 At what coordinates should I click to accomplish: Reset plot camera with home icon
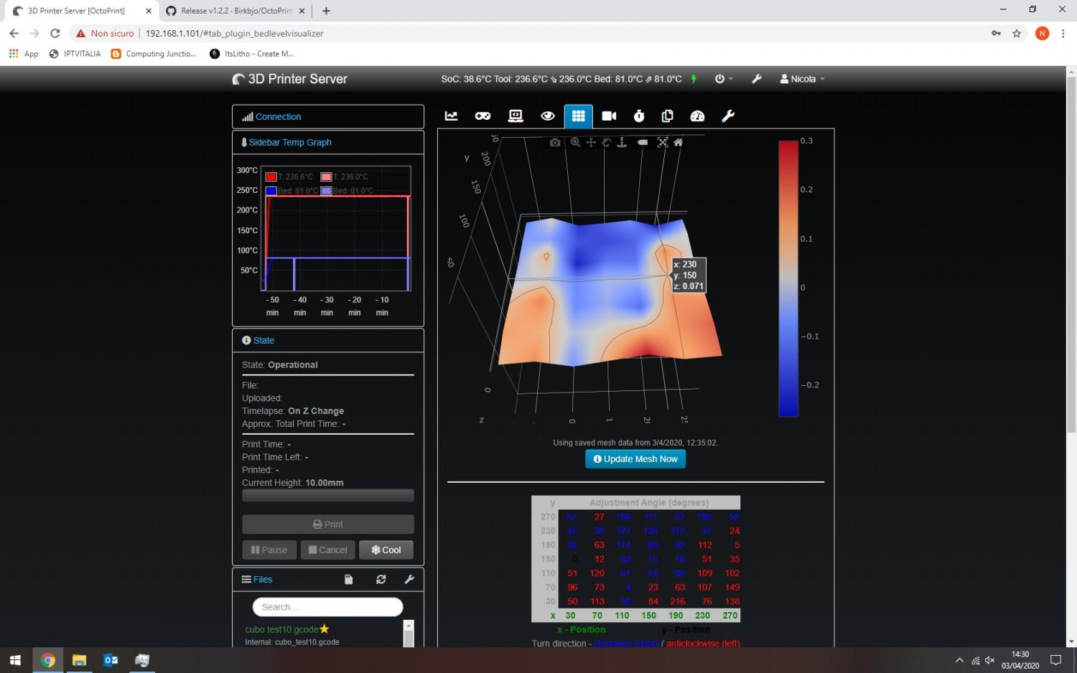(678, 143)
